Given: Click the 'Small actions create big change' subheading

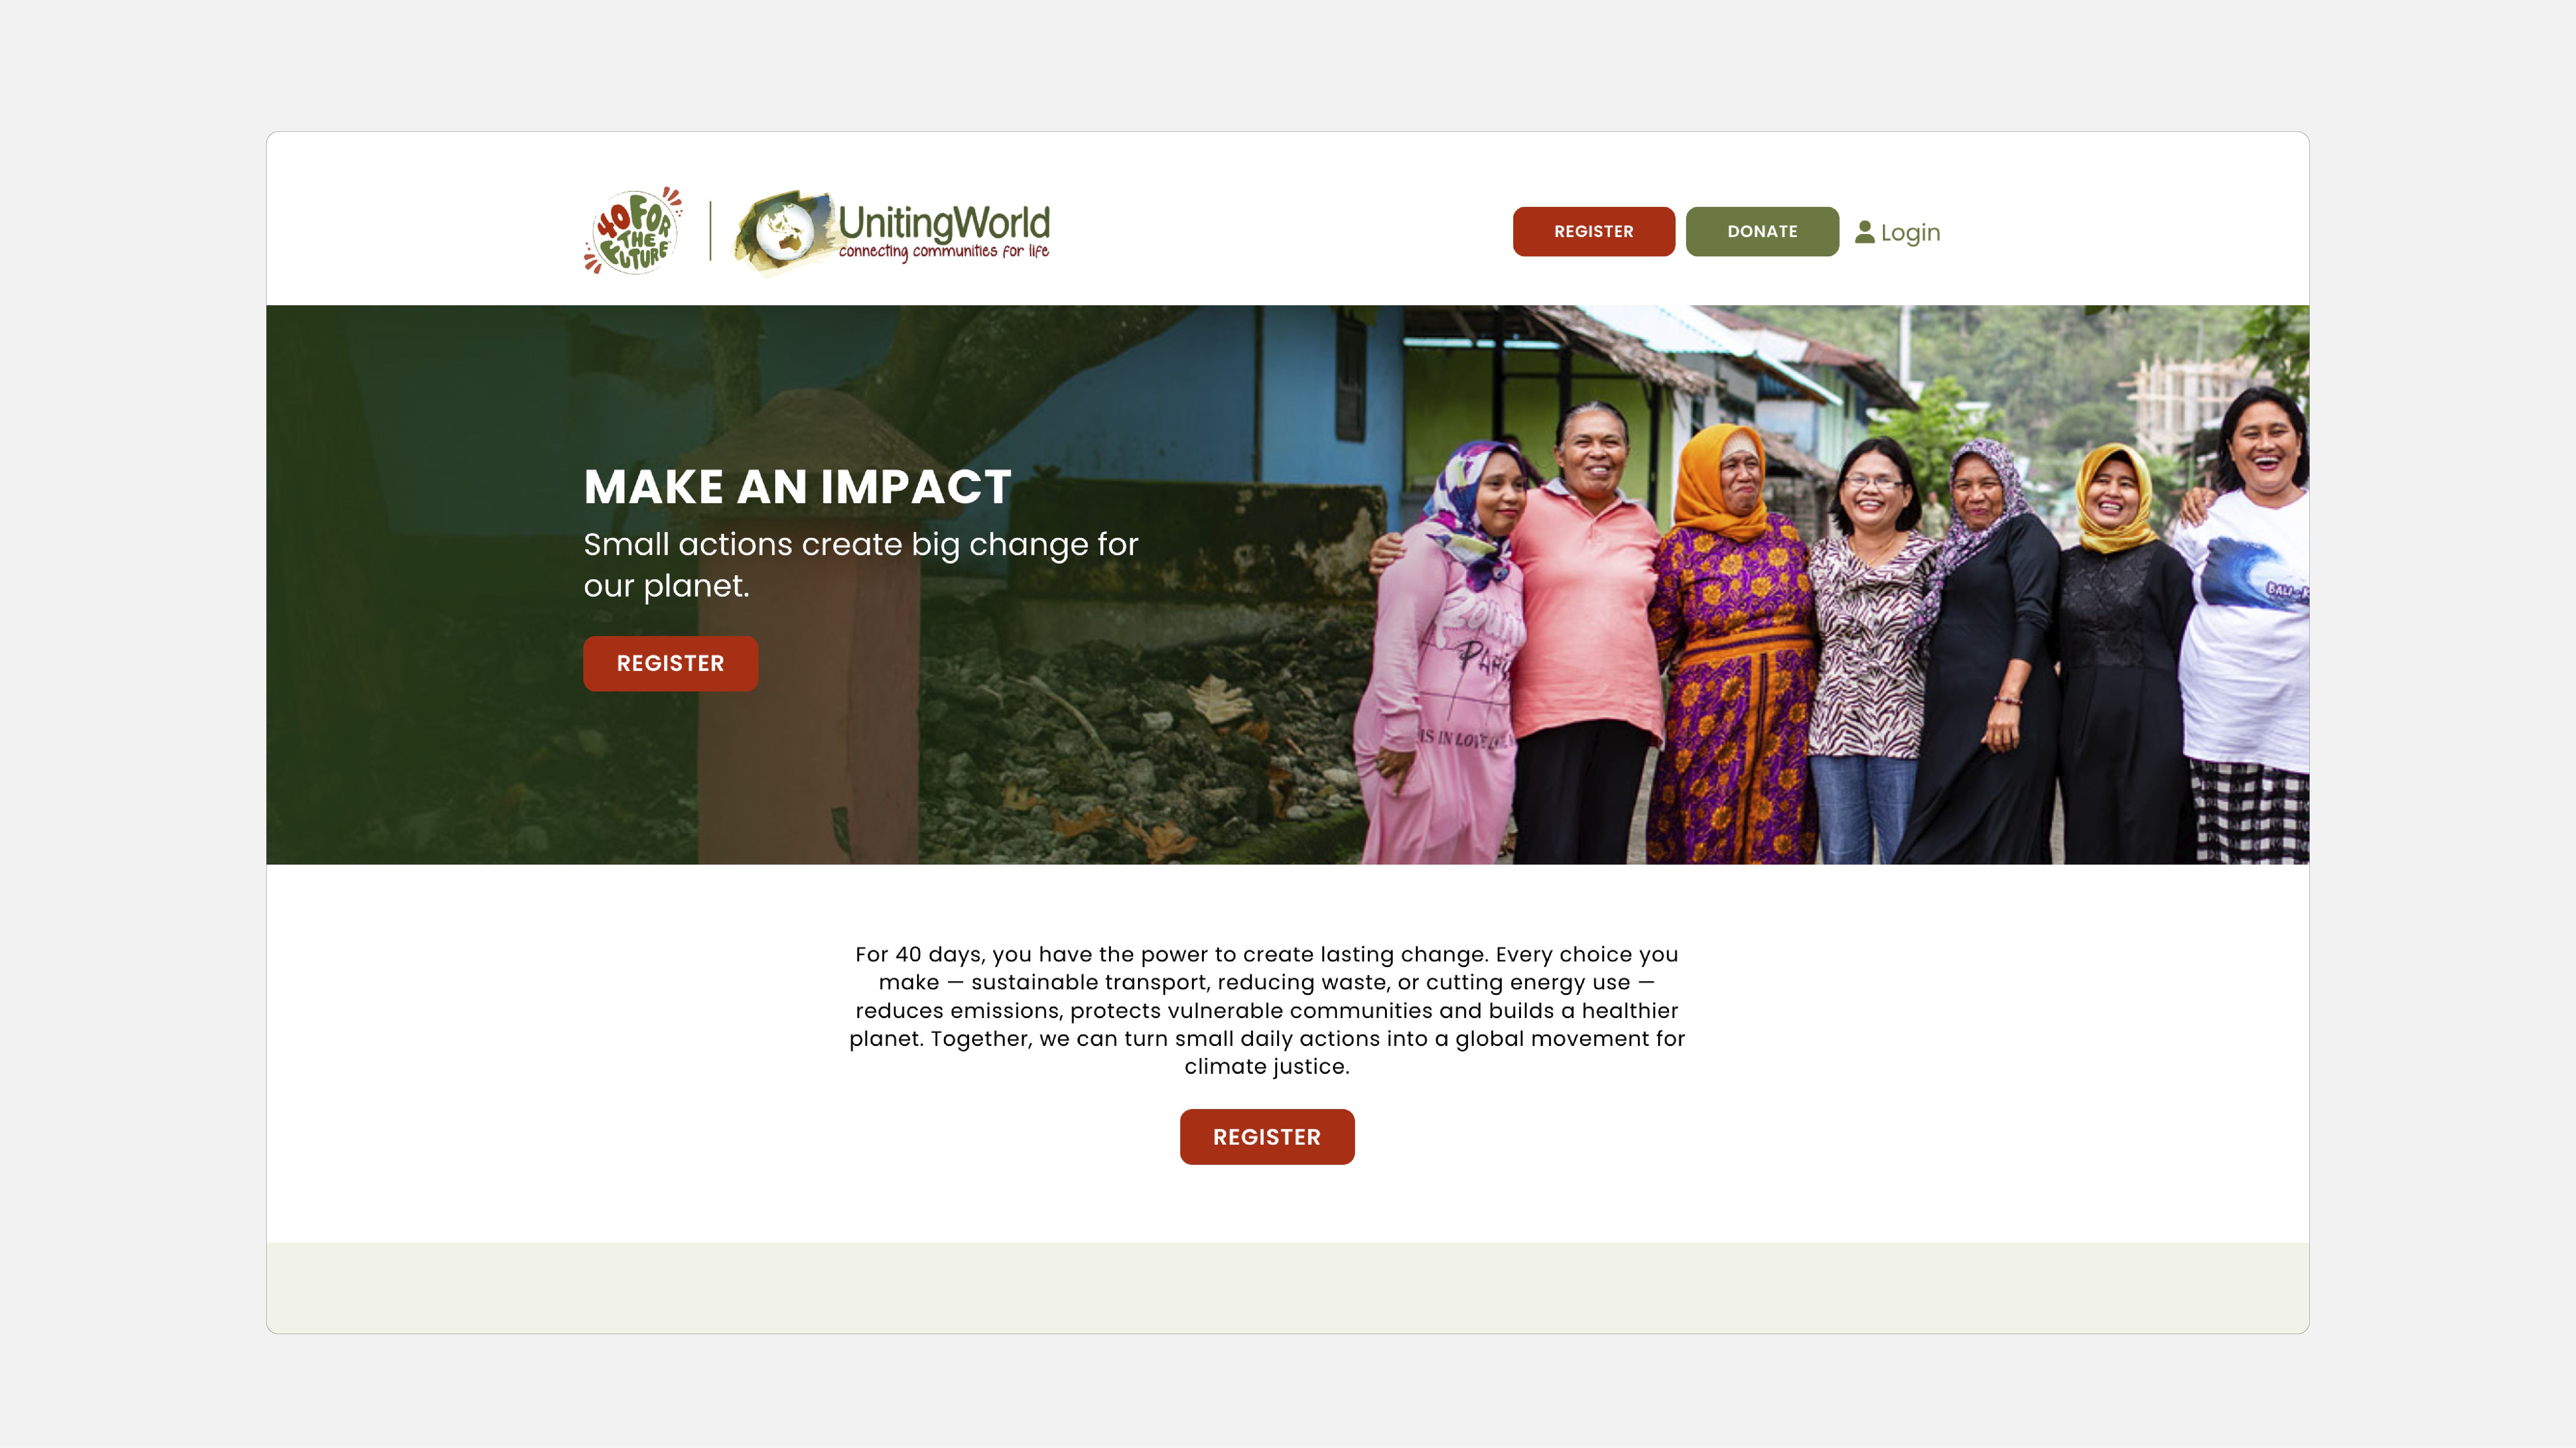Looking at the screenshot, I should tap(861, 565).
